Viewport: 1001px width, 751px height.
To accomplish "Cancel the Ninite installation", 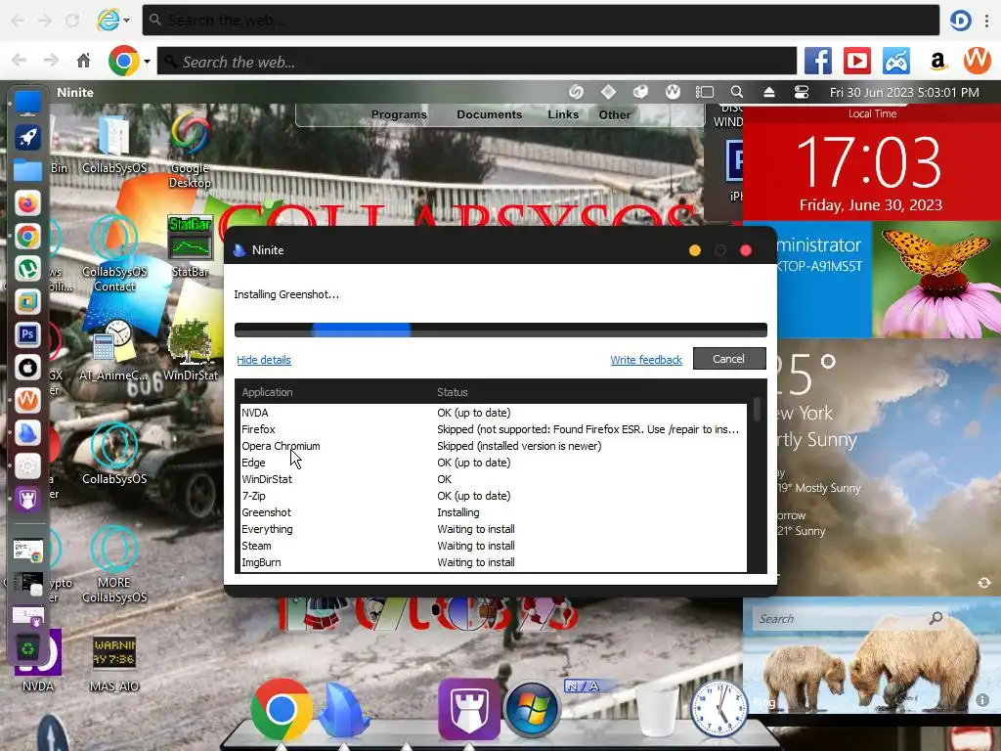I will pyautogui.click(x=729, y=359).
